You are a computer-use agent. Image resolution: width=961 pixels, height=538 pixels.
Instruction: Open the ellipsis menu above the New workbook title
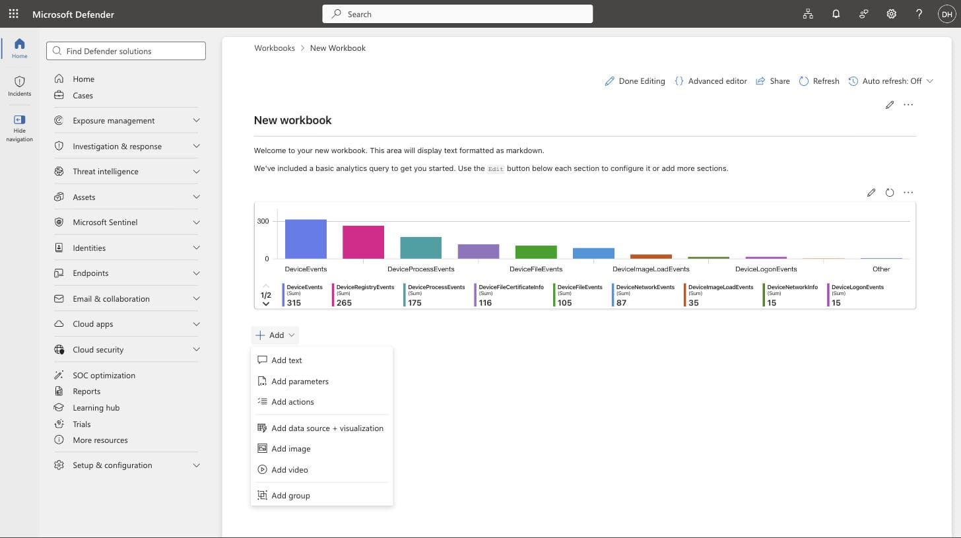pyautogui.click(x=908, y=105)
